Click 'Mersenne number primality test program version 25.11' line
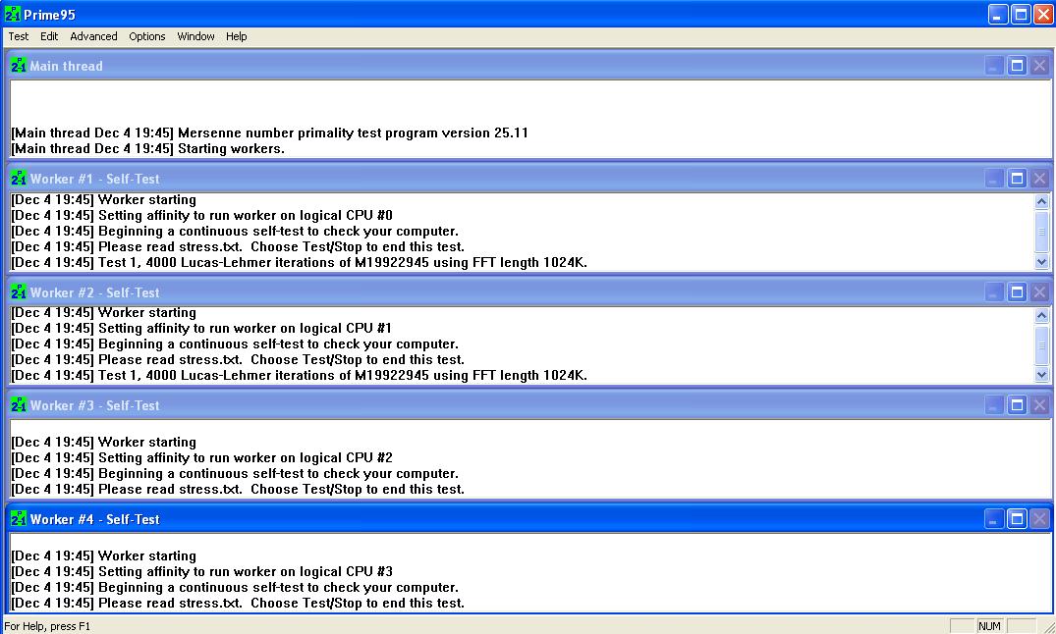The height and width of the screenshot is (634, 1056). (x=269, y=132)
